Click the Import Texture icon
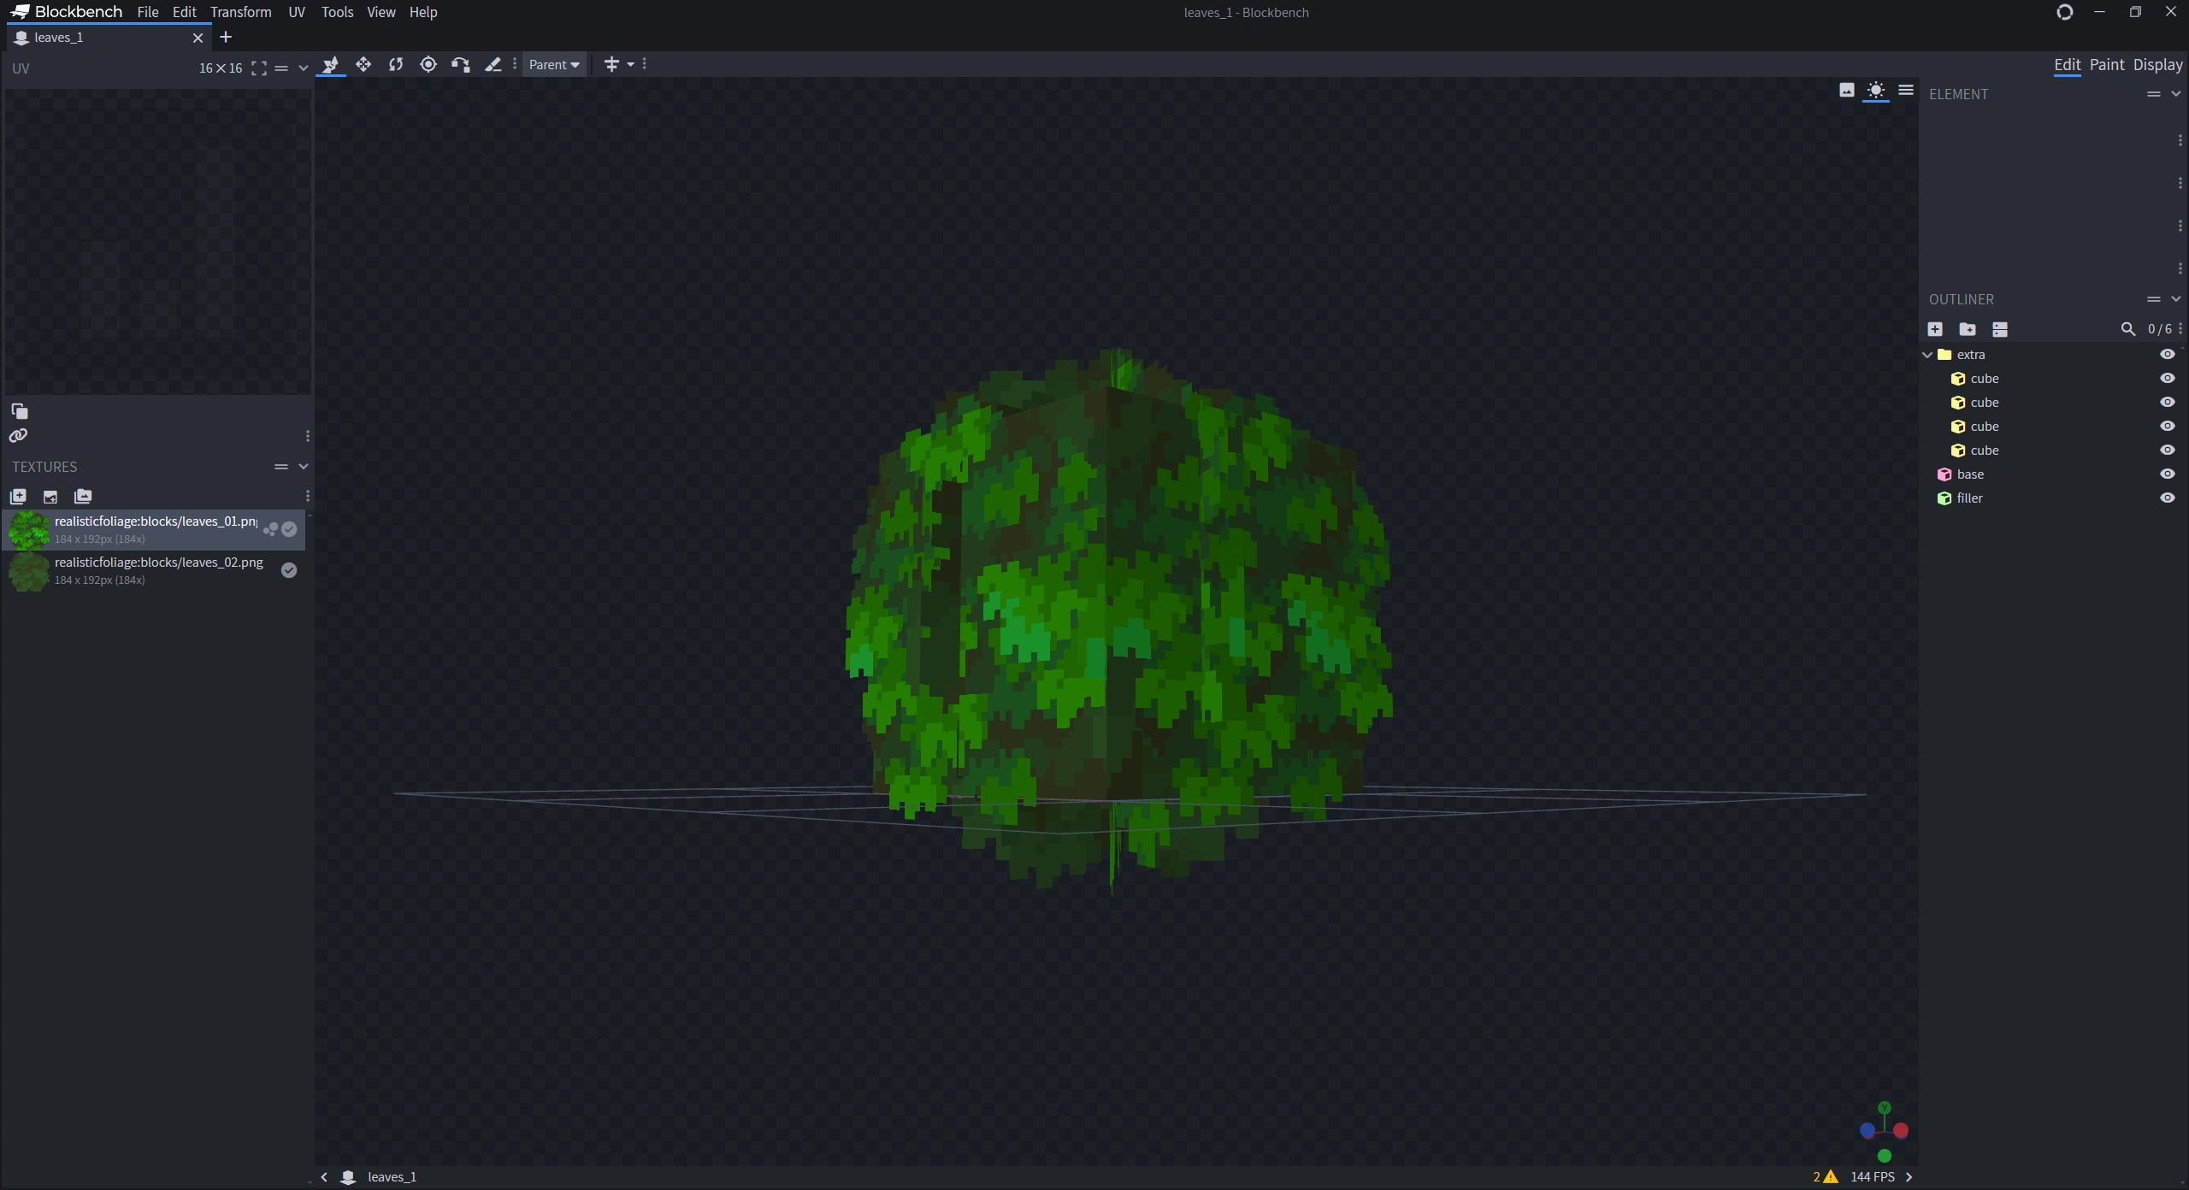This screenshot has width=2189, height=1190. pyautogui.click(x=18, y=496)
